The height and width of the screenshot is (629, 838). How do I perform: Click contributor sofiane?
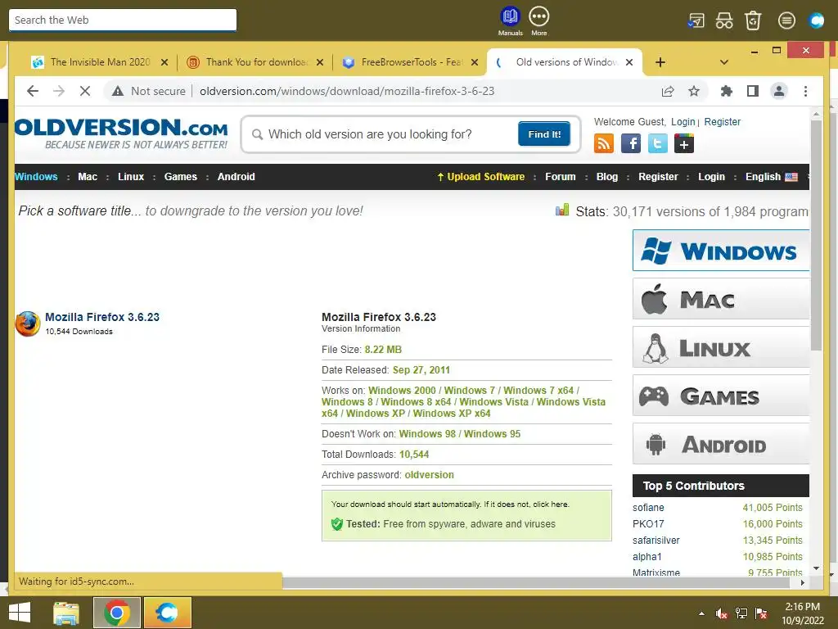click(x=648, y=508)
